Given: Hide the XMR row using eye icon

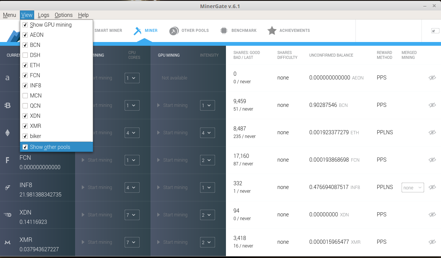Looking at the screenshot, I should click(432, 242).
